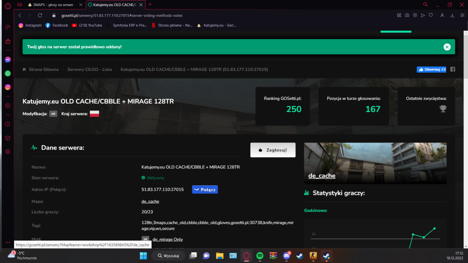
Task: Open Instagram icon in the sidebar
Action: tap(8, 87)
